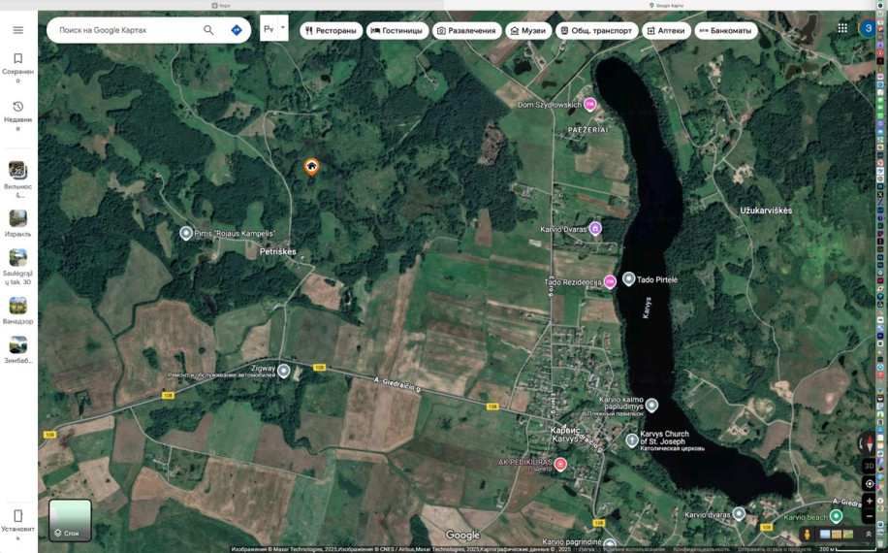Screen dimensions: 888x553
Task: Activate the Street View pegman
Action: [x=807, y=534]
